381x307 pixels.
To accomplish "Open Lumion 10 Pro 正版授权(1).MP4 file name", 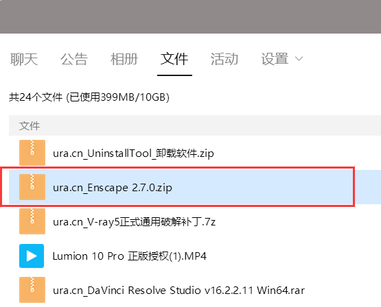I will [130, 256].
